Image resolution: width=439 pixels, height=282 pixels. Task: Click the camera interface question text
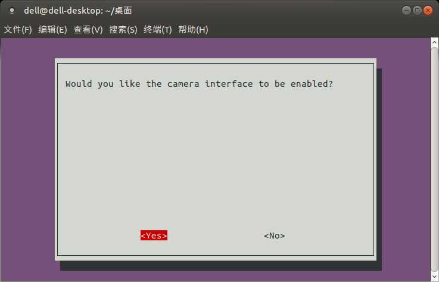tap(200, 84)
